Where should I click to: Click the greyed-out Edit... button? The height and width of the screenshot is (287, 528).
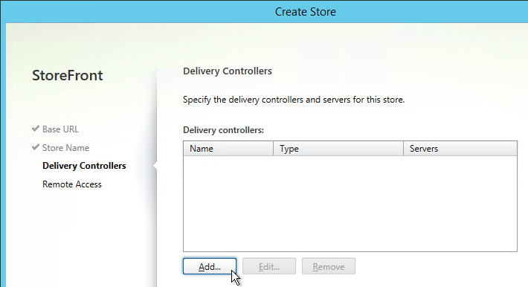pyautogui.click(x=269, y=266)
